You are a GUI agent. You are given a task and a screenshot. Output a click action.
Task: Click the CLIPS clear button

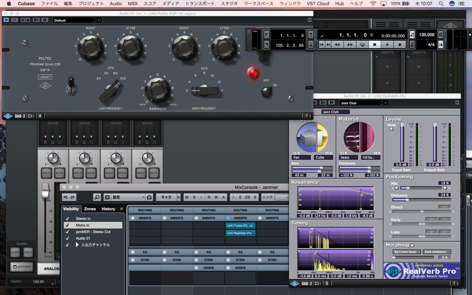coord(15,252)
